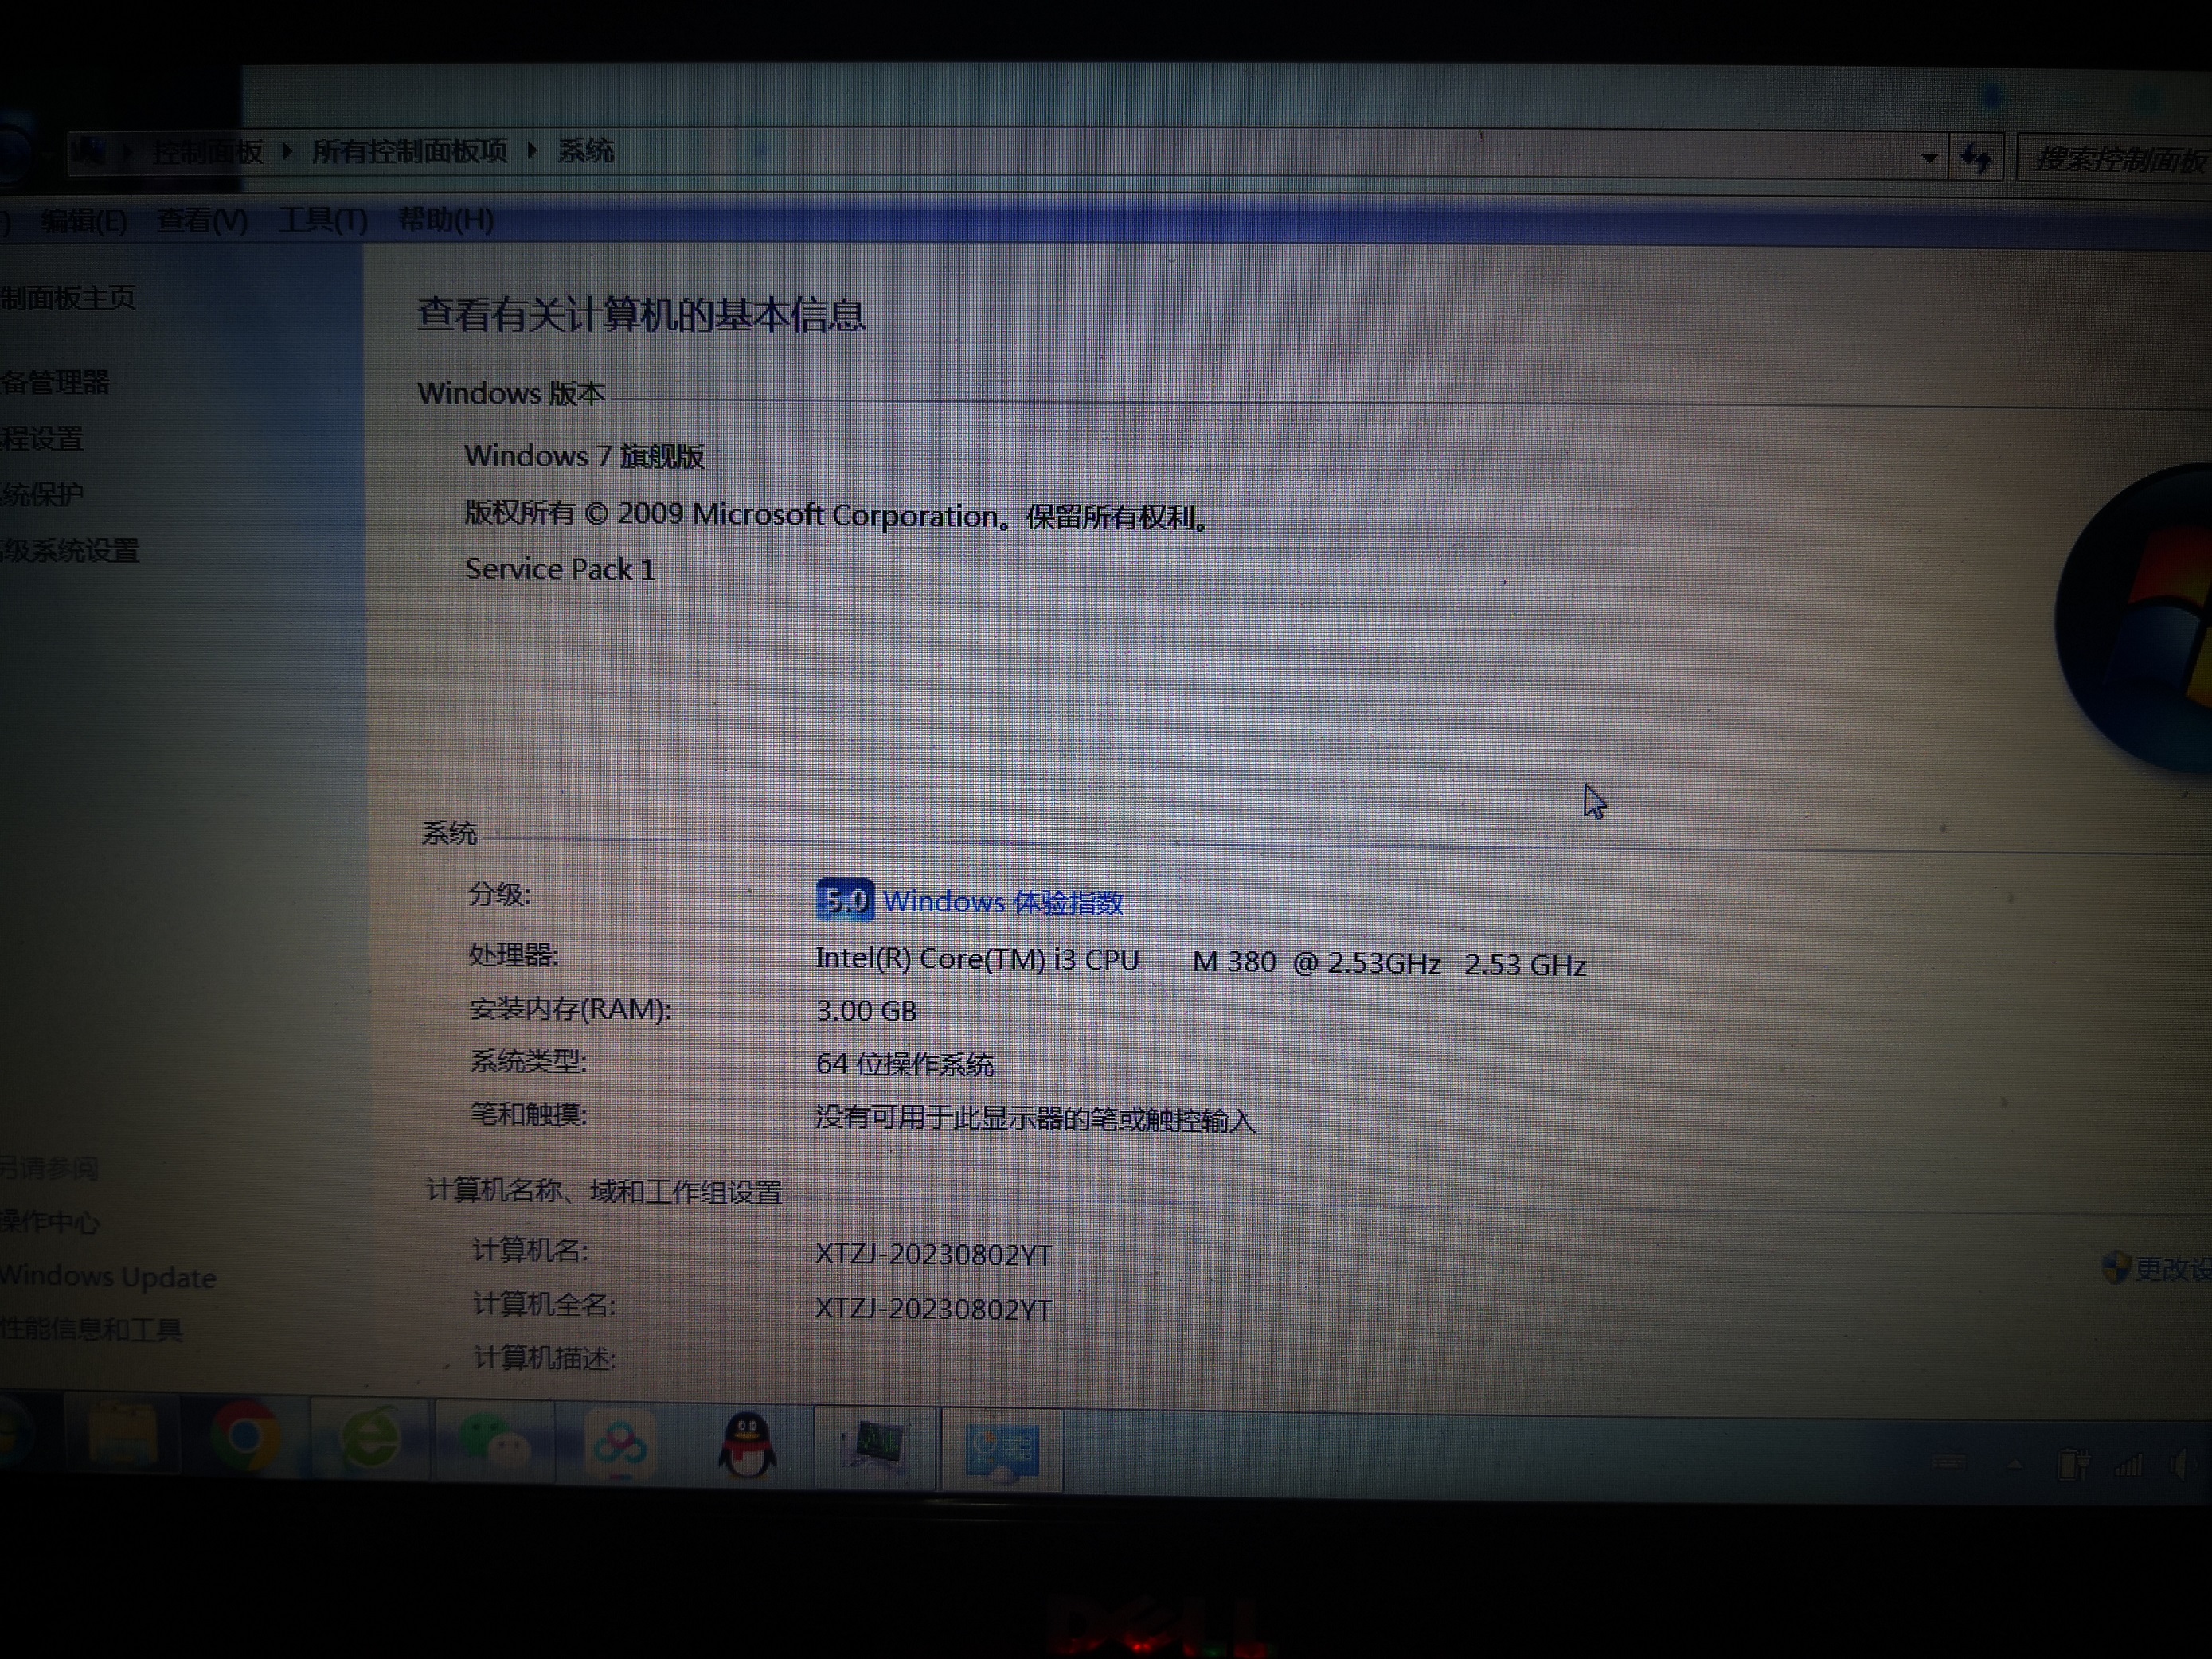The height and width of the screenshot is (1659, 2212).
Task: Expand the arrow after 控制面板 breadcrumb
Action: [288, 151]
